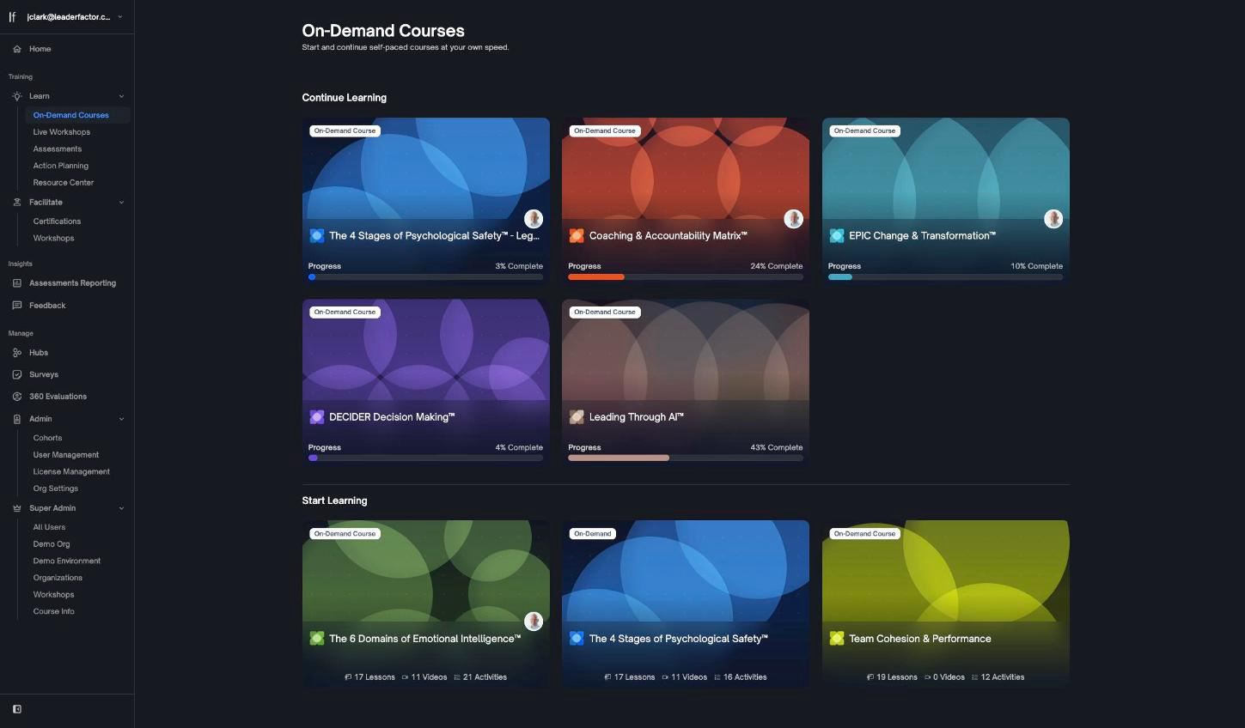The width and height of the screenshot is (1245, 728).
Task: Click the Super Admin crown icon
Action: pyautogui.click(x=17, y=508)
